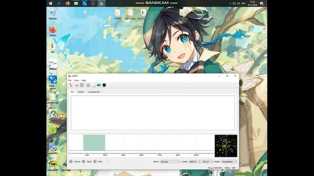Viewport: 314px width, 176px height.
Task: Open the Help menu in JAERO
Action: coord(83,80)
